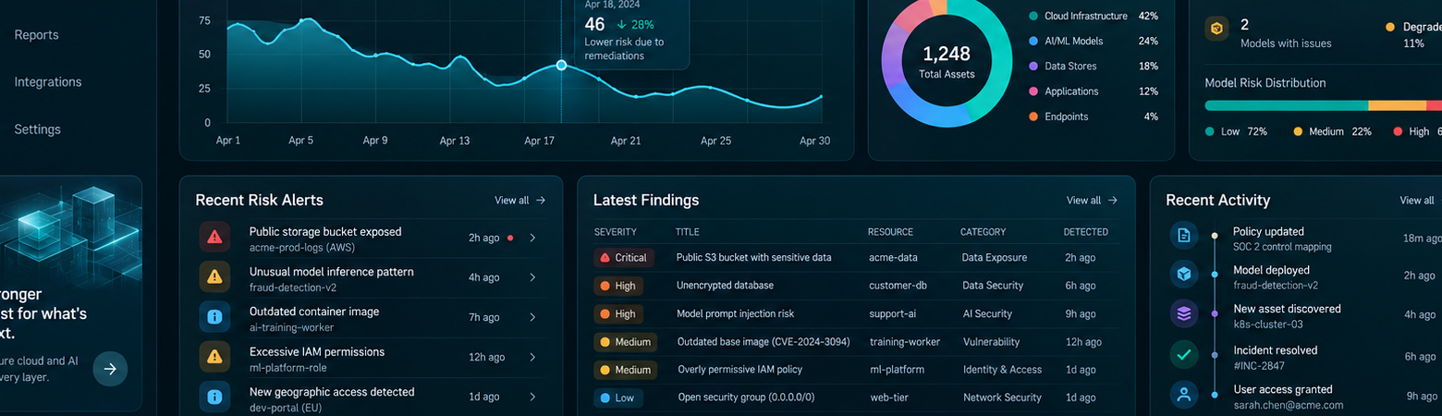1442x416 pixels.
Task: Open Overly permissive IAM policy finding
Action: [739, 370]
